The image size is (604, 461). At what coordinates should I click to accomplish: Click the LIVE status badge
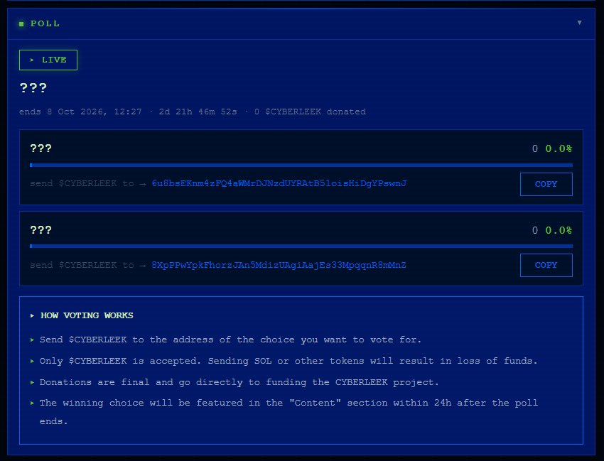pyautogui.click(x=48, y=60)
